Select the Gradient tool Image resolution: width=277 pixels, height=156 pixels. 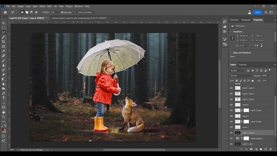(x=3, y=79)
